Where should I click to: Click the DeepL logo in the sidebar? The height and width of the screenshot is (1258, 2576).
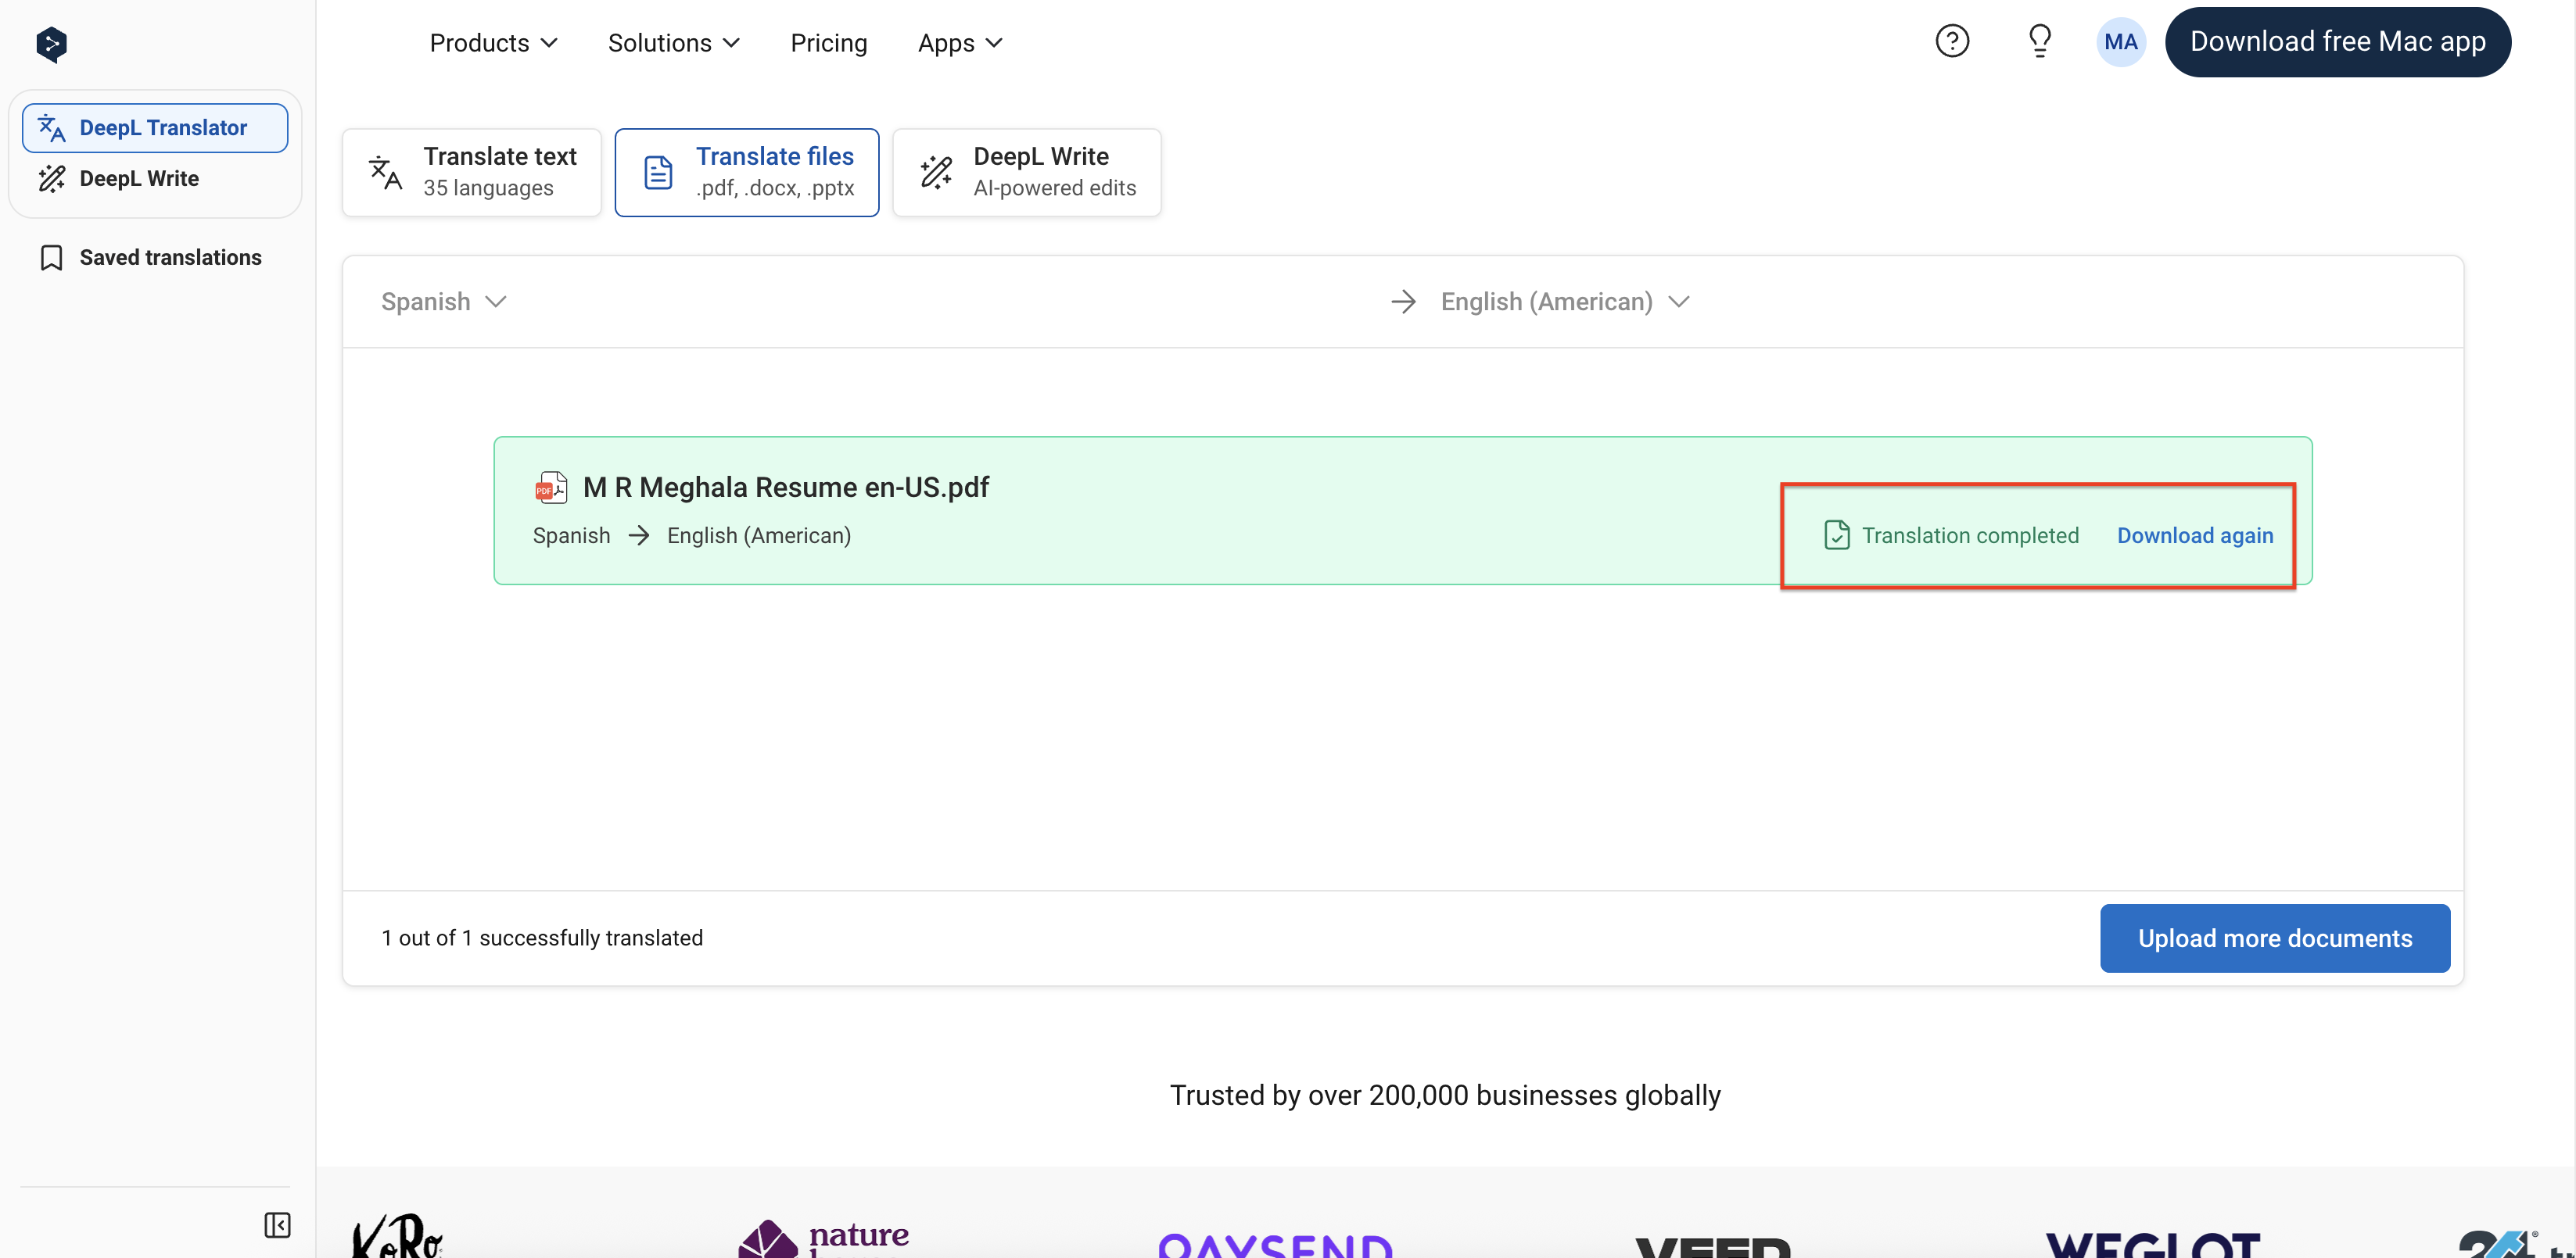[50, 44]
